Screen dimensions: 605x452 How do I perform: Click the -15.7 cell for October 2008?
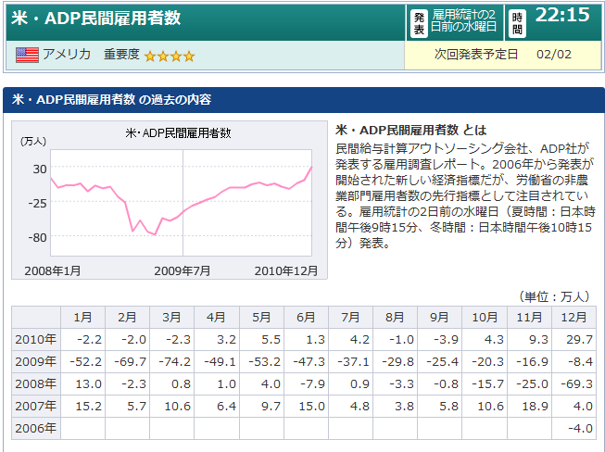tap(485, 384)
